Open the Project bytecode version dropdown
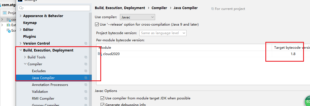 coord(163,33)
